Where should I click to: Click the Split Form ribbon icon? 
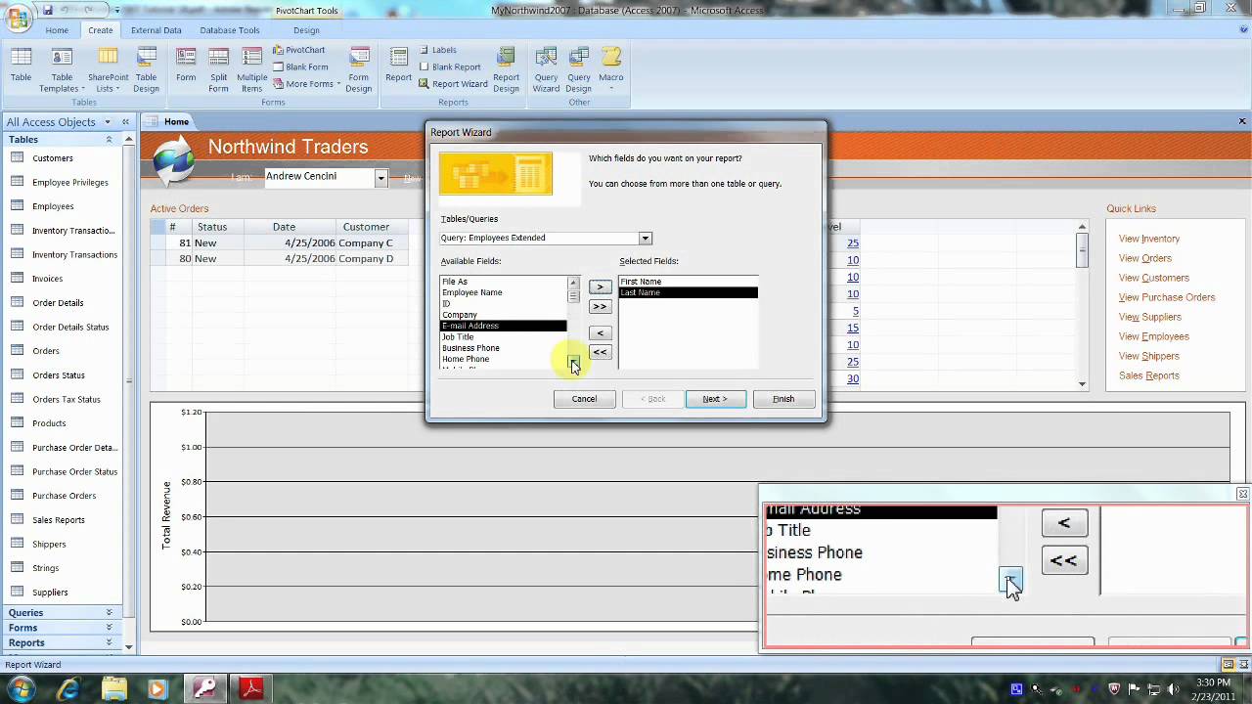pos(218,69)
